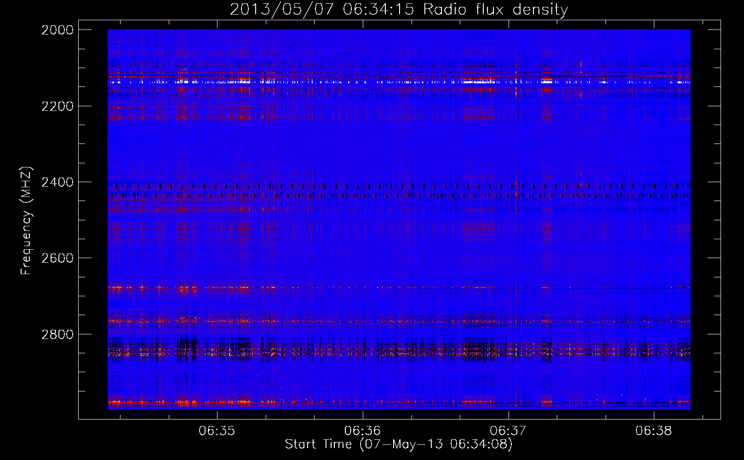
Task: Click the '06:35' time tick label
Action: pos(217,431)
